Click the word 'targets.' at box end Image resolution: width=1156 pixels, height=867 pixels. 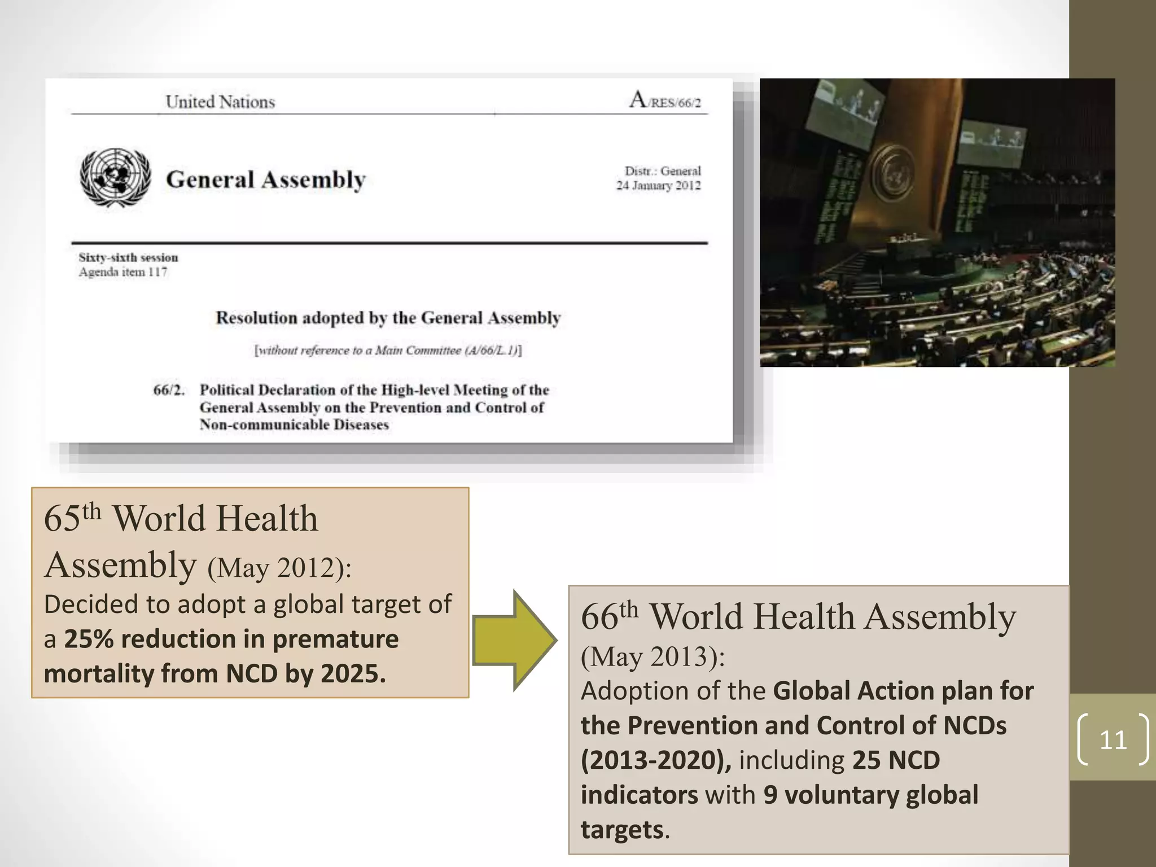pyautogui.click(x=625, y=830)
